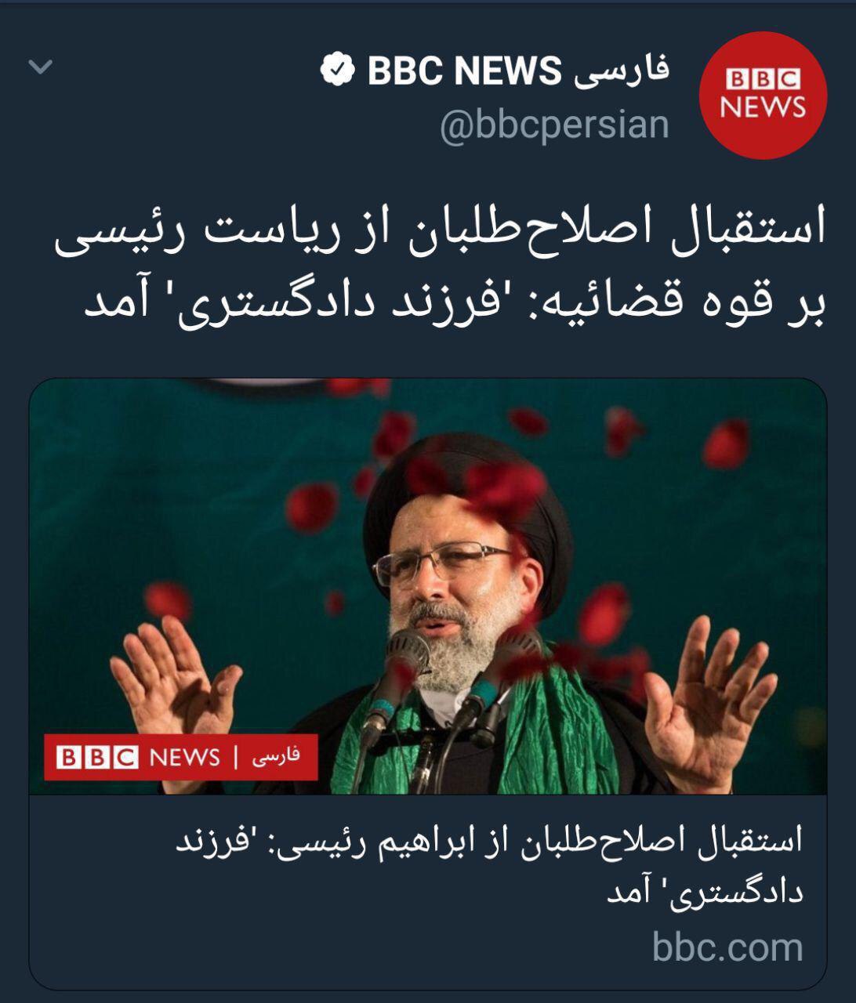Viewport: 856px width, 1003px height.
Task: Open the article image of the cleric speaking
Action: coord(428,586)
